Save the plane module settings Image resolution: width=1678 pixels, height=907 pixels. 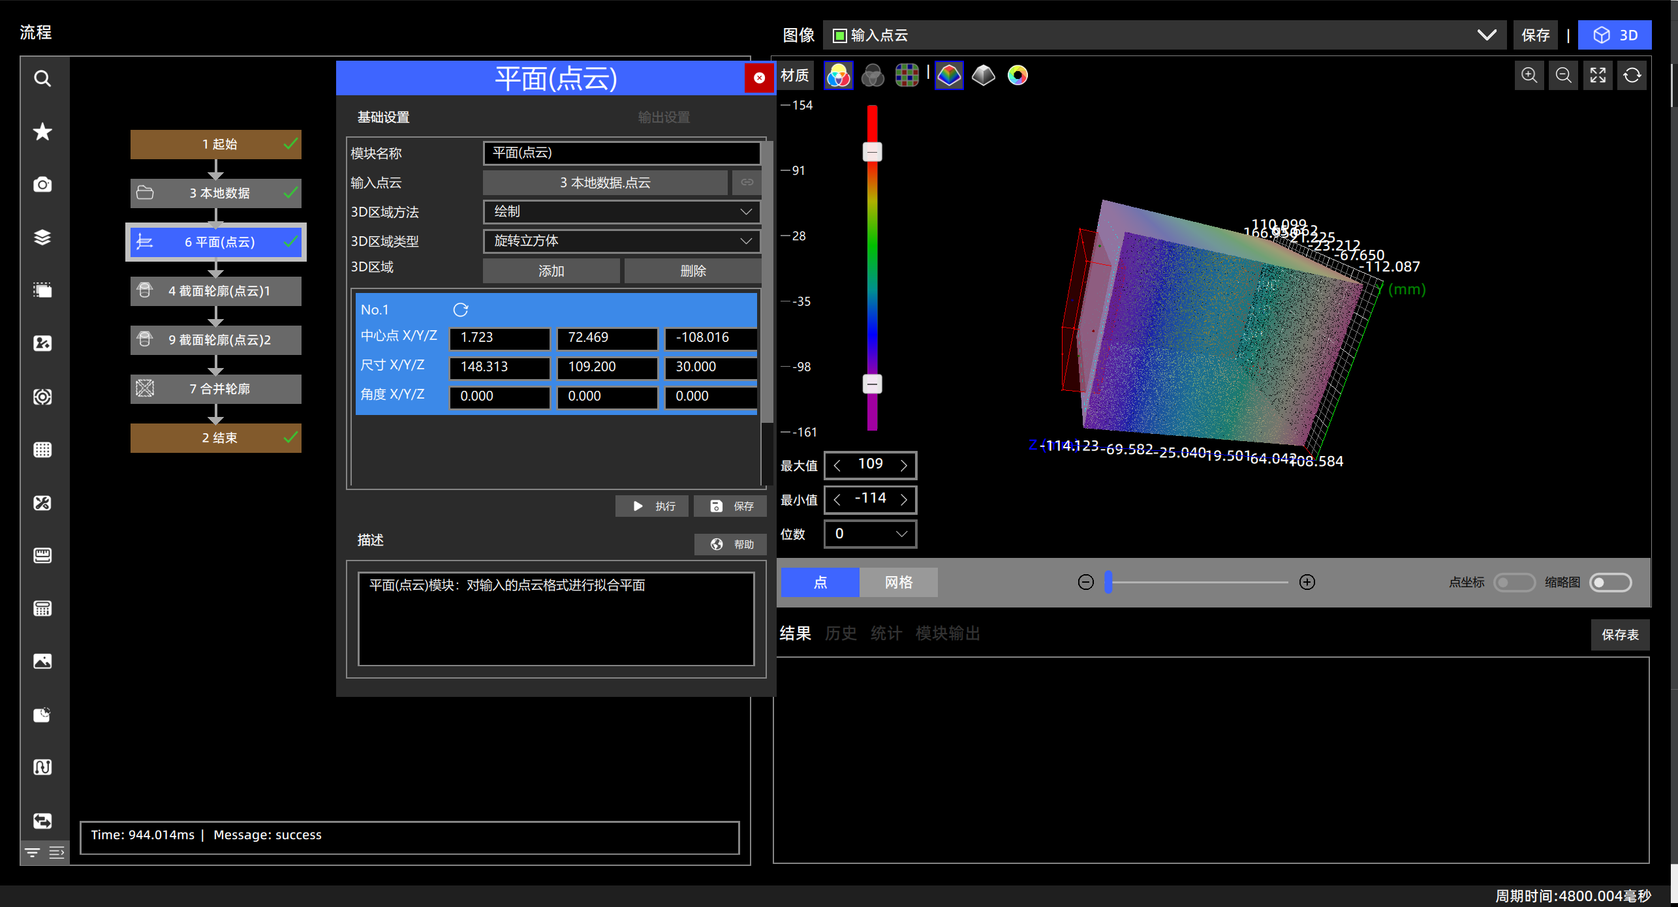(x=730, y=506)
